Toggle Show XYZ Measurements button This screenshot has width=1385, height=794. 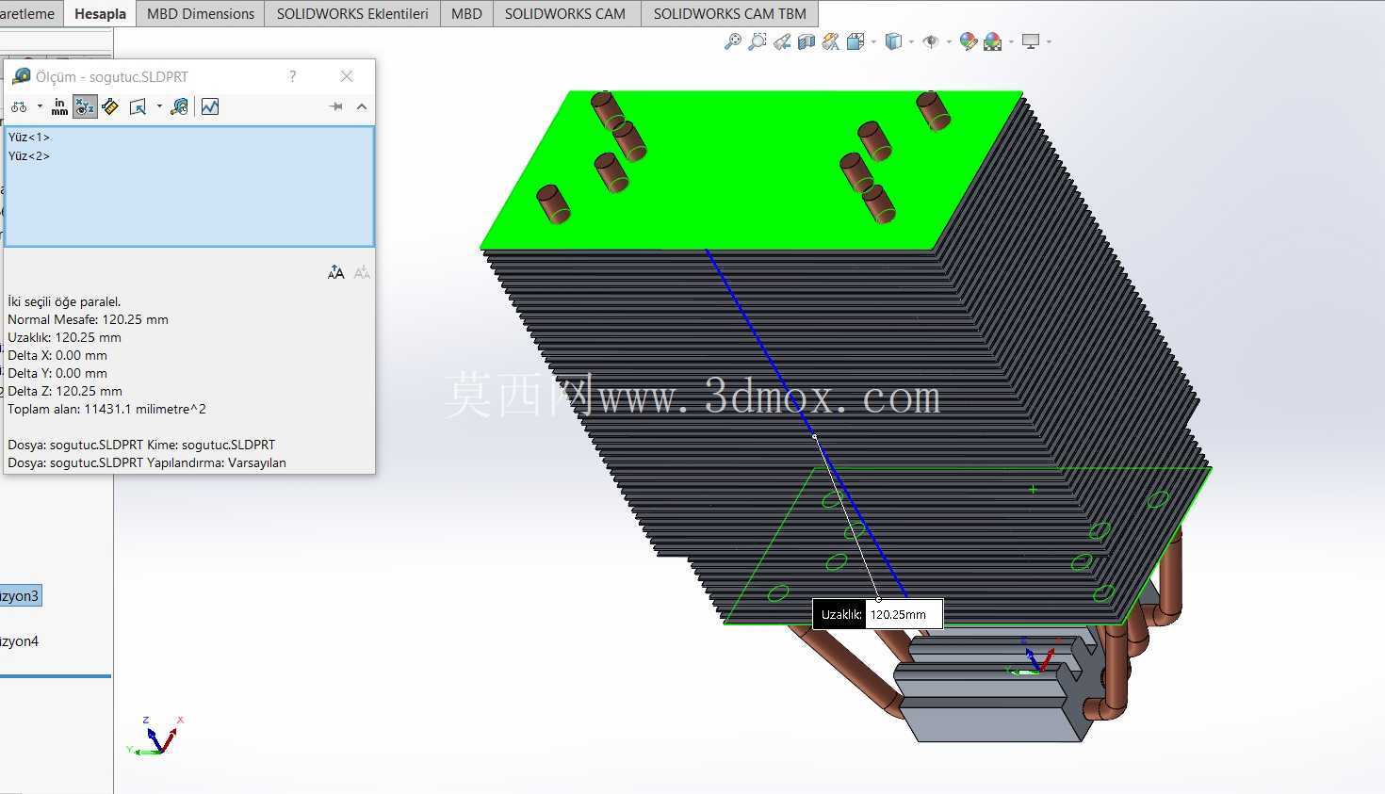click(85, 107)
